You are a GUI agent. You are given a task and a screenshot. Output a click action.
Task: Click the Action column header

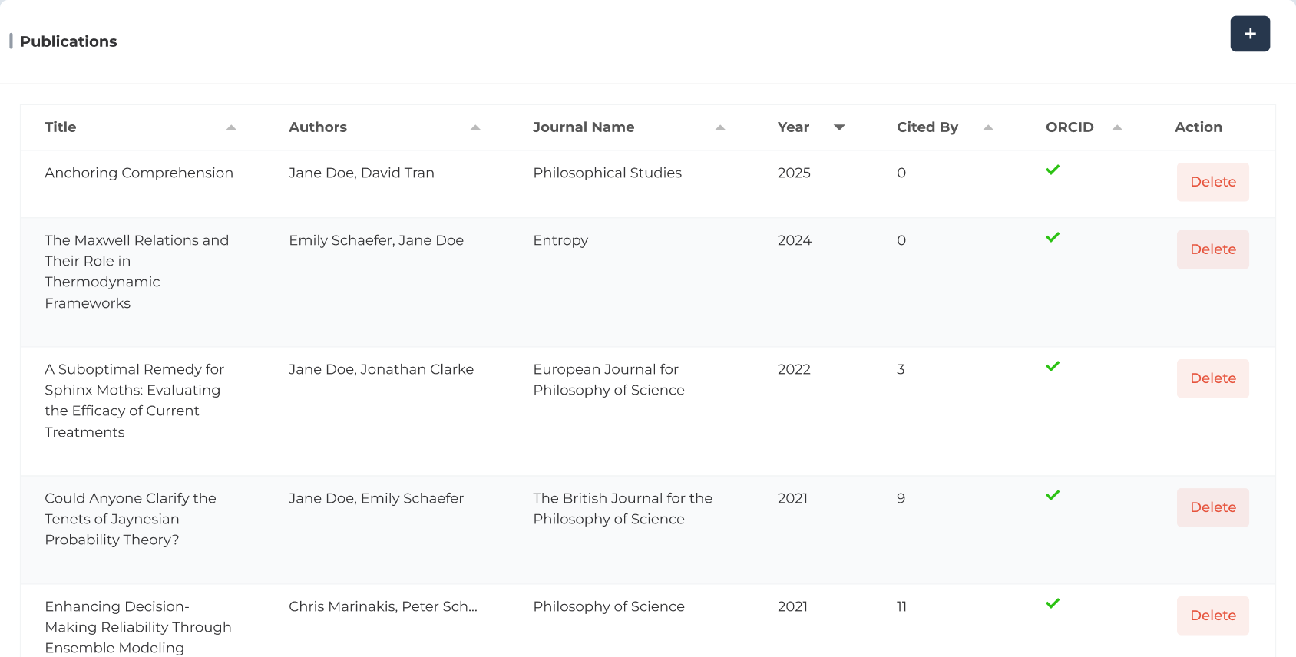[x=1198, y=127]
